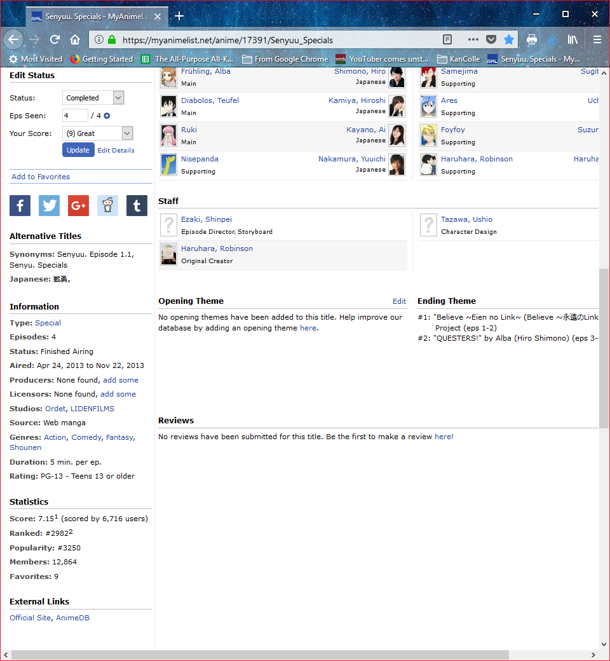This screenshot has width=610, height=661.
Task: Share on Facebook icon
Action: coord(20,206)
